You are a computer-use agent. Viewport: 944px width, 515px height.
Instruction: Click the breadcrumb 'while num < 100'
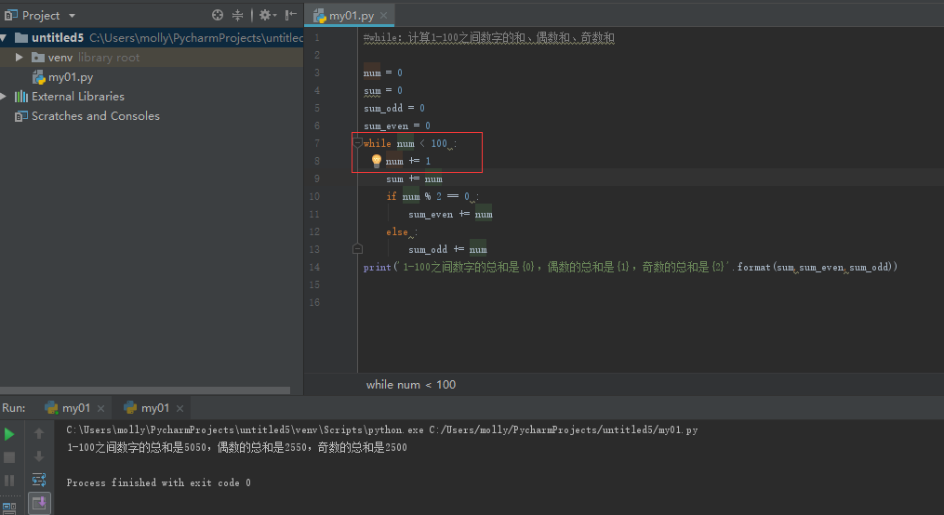tap(410, 385)
